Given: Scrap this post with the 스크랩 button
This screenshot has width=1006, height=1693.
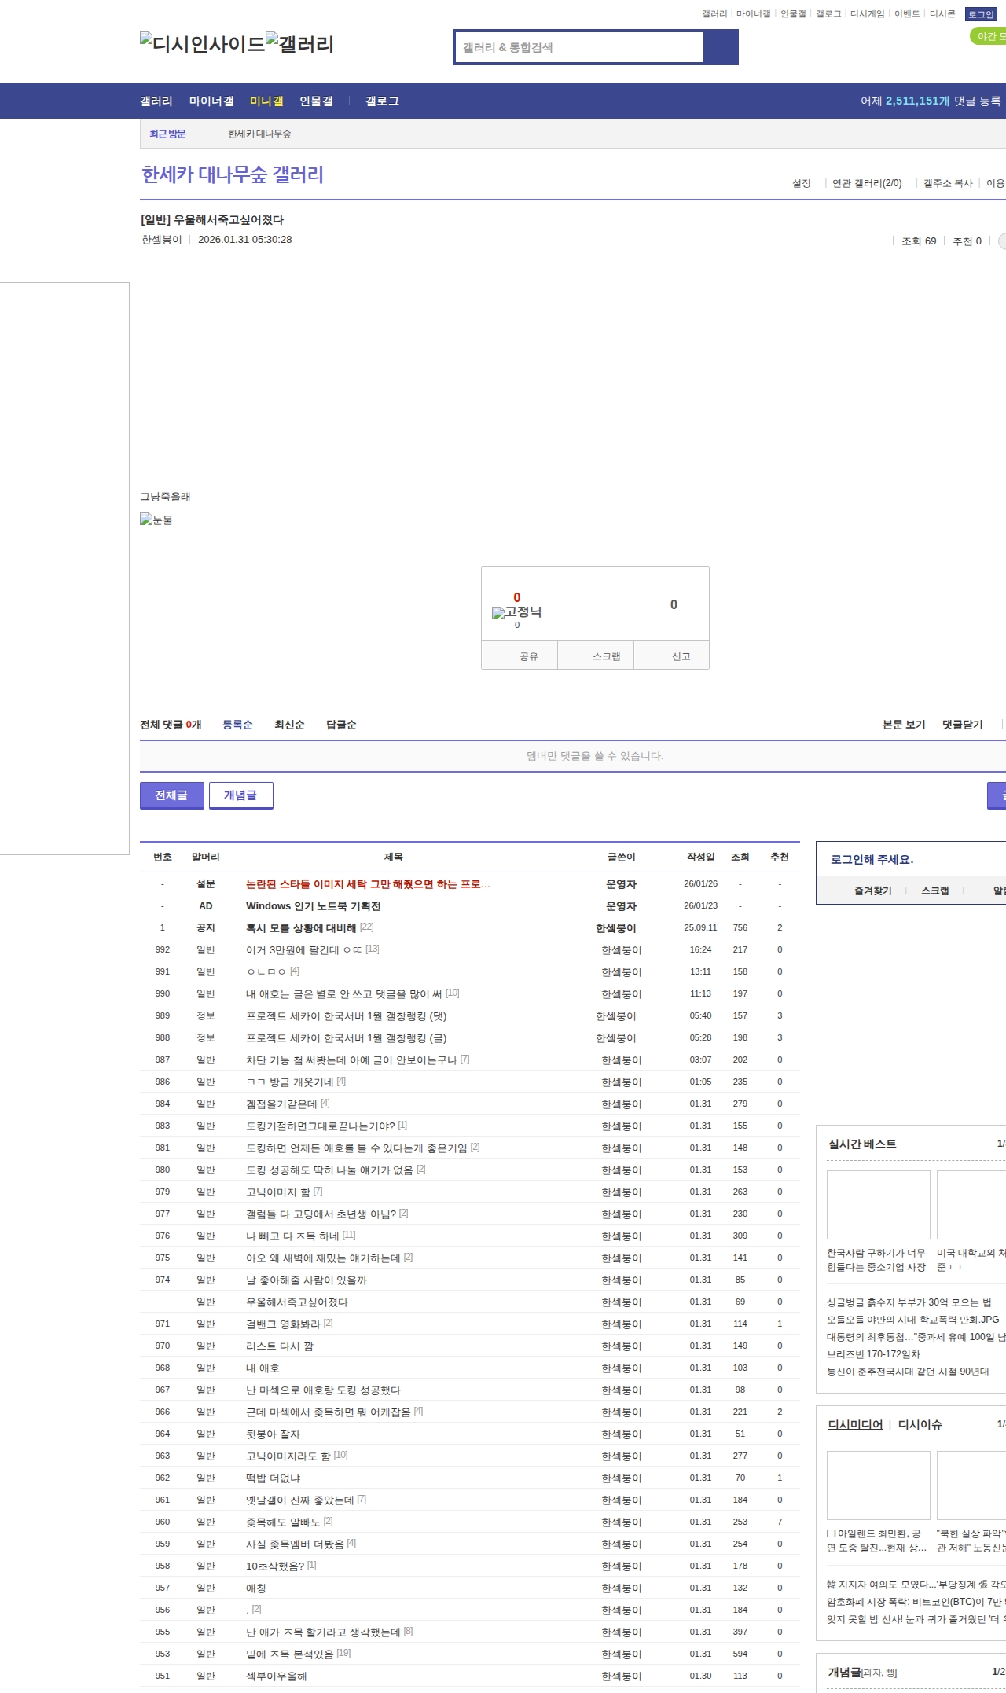Looking at the screenshot, I should click(606, 656).
